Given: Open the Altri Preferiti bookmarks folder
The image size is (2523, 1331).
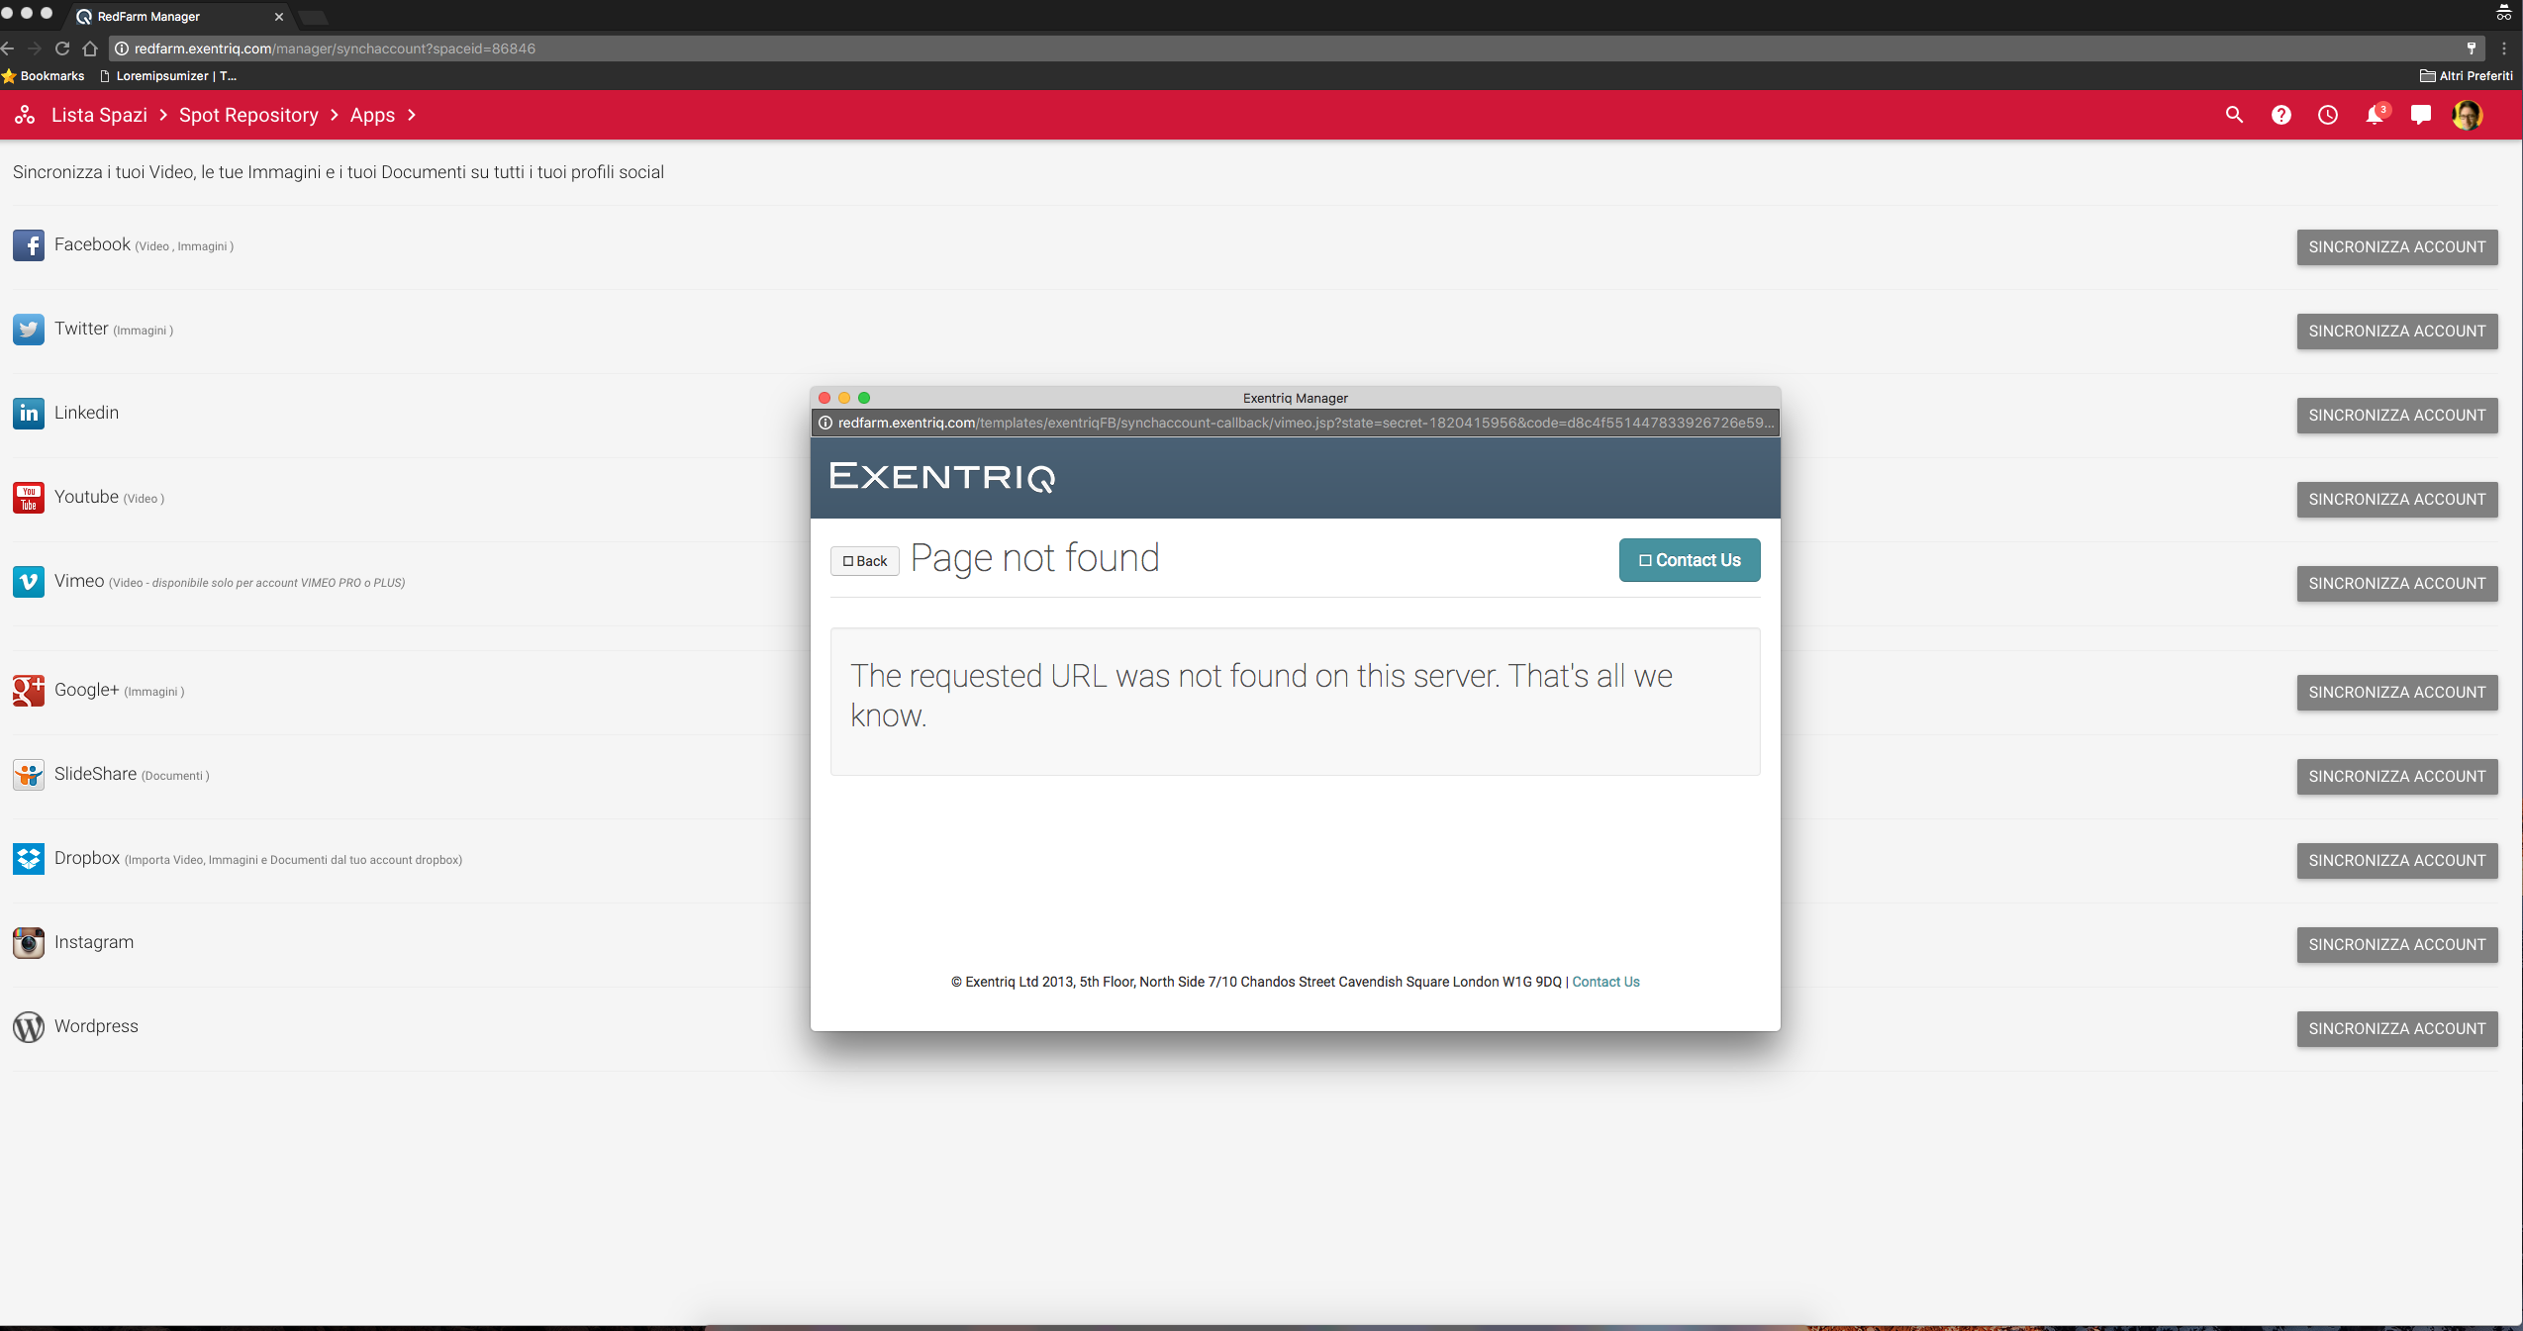Looking at the screenshot, I should [x=2466, y=75].
